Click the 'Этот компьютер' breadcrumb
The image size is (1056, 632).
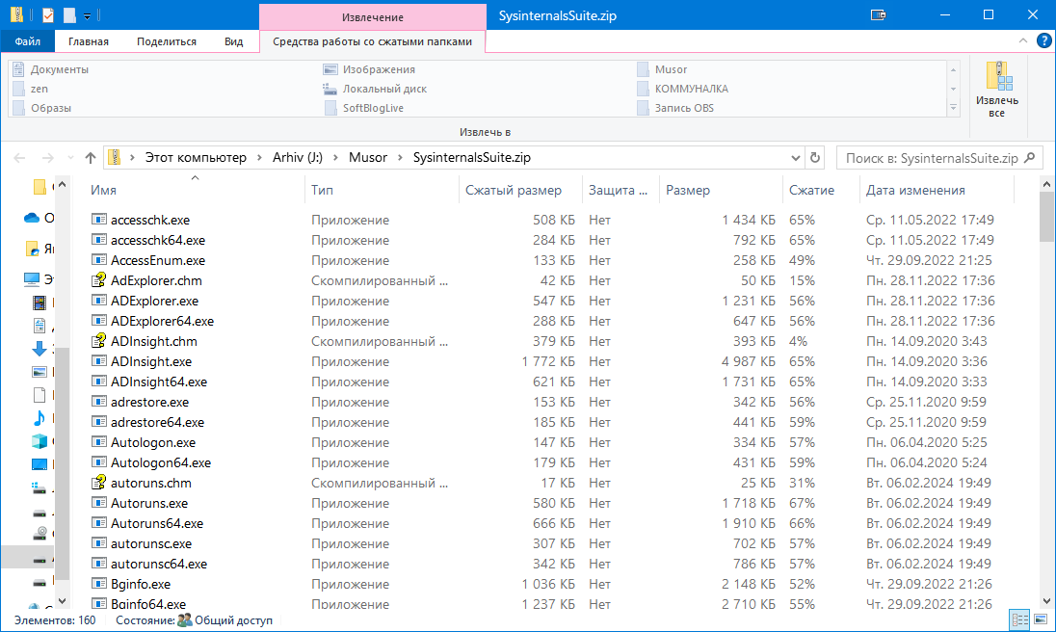pos(196,157)
